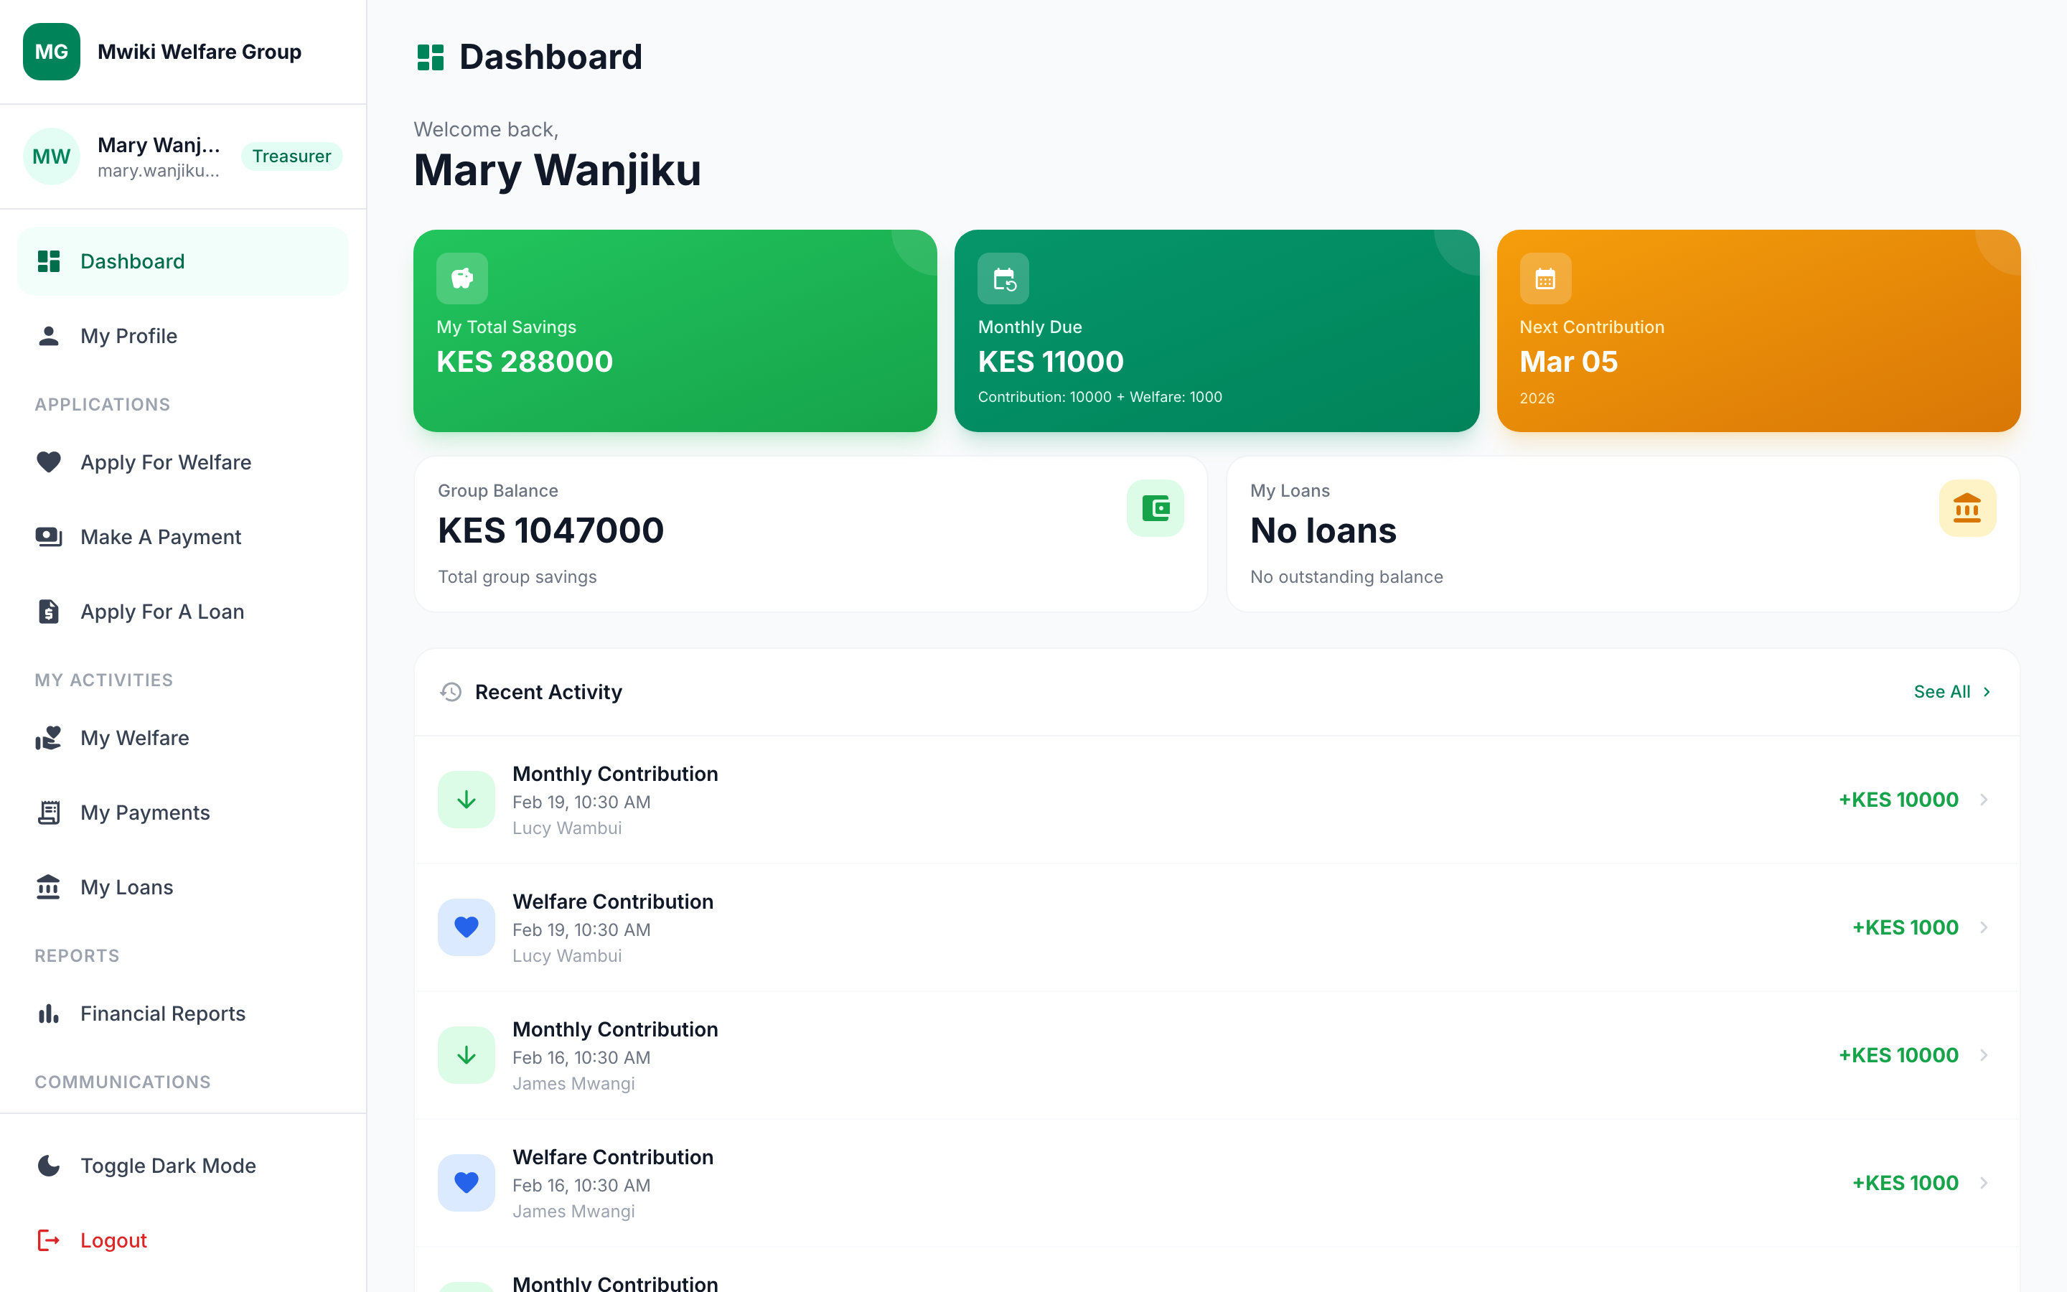This screenshot has width=2067, height=1292.
Task: Click the blue heart icon on Welfare Contribution
Action: [x=467, y=926]
